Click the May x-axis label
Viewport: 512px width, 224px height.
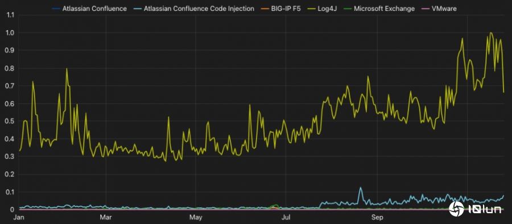pyautogui.click(x=196, y=217)
